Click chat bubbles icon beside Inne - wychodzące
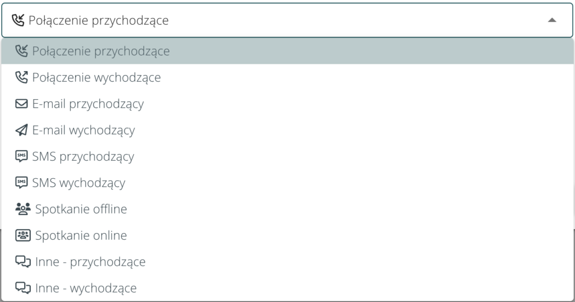The image size is (575, 302). coord(22,289)
